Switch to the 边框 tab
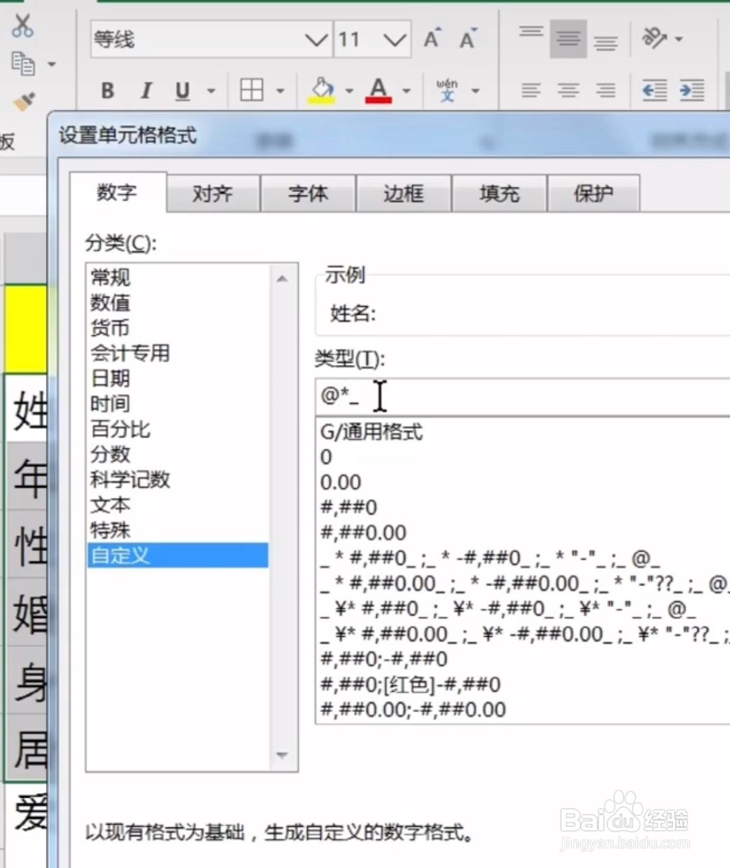The height and width of the screenshot is (868, 730). 403,194
